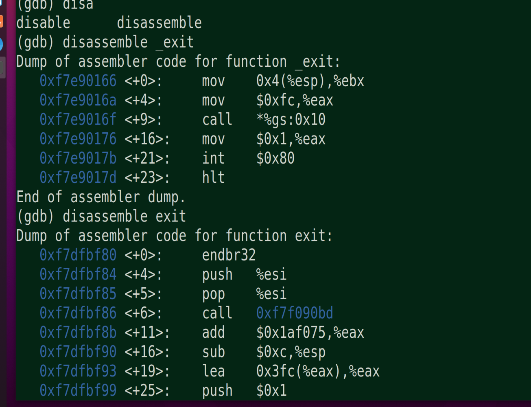Screen dimensions: 531x407
Task: Click the 'call *%gs:0x10' instruction
Action: (x=264, y=119)
